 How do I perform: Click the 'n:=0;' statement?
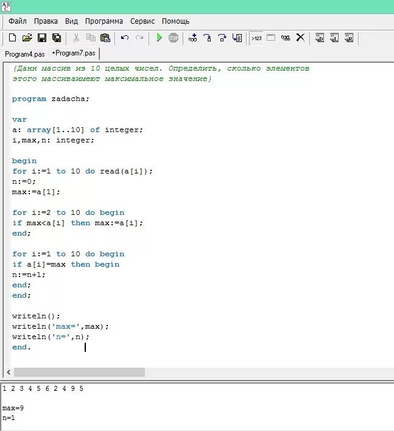[x=24, y=181]
